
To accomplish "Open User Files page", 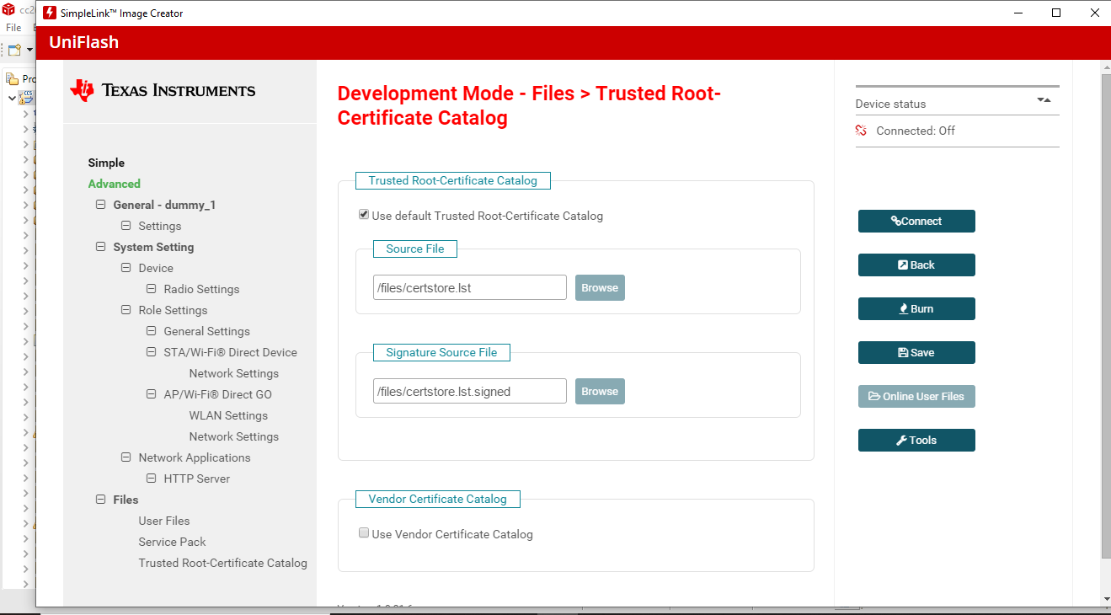I will coord(164,521).
